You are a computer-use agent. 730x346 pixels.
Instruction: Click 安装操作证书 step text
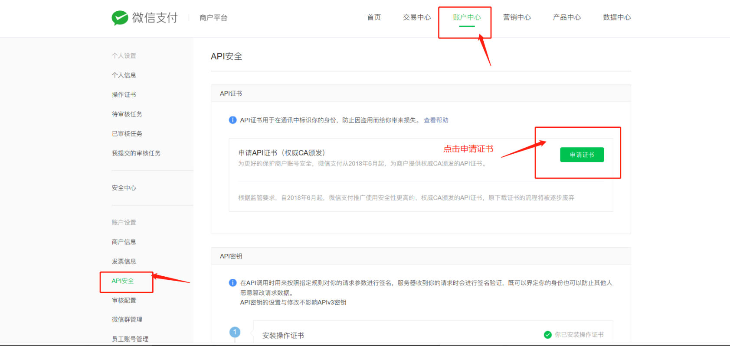coord(283,335)
